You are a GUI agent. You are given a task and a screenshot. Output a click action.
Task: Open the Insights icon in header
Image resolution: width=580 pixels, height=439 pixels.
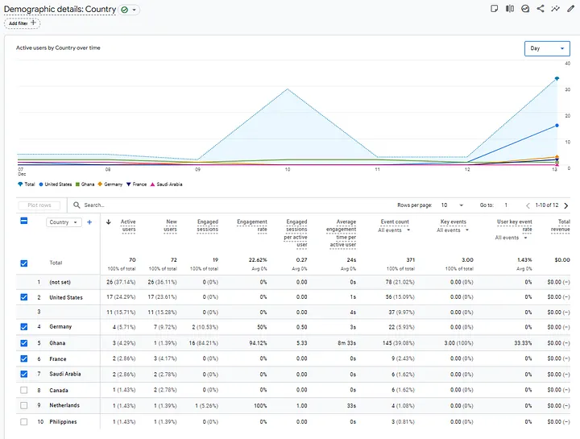pos(525,9)
